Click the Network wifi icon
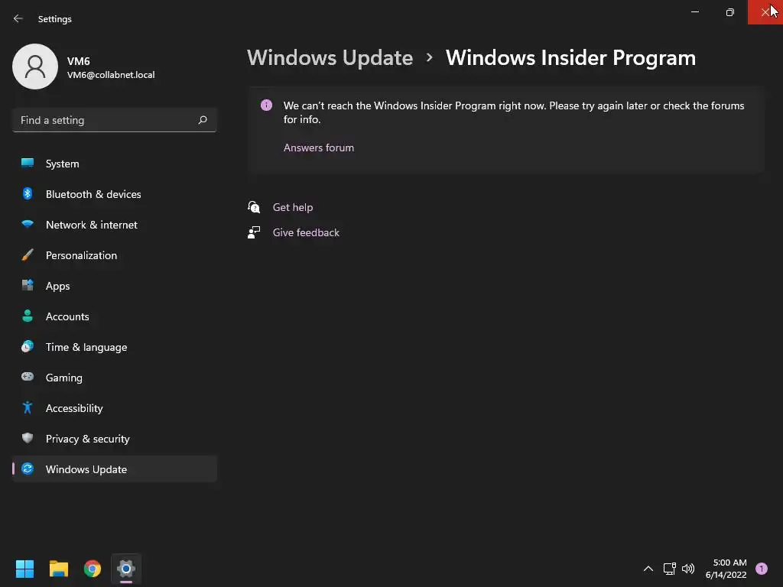This screenshot has width=783, height=587. click(x=28, y=224)
